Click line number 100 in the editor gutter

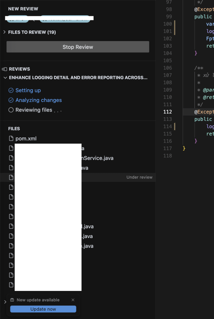point(168,24)
